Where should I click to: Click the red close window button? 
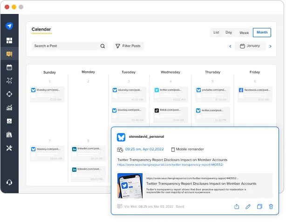click(x=7, y=7)
